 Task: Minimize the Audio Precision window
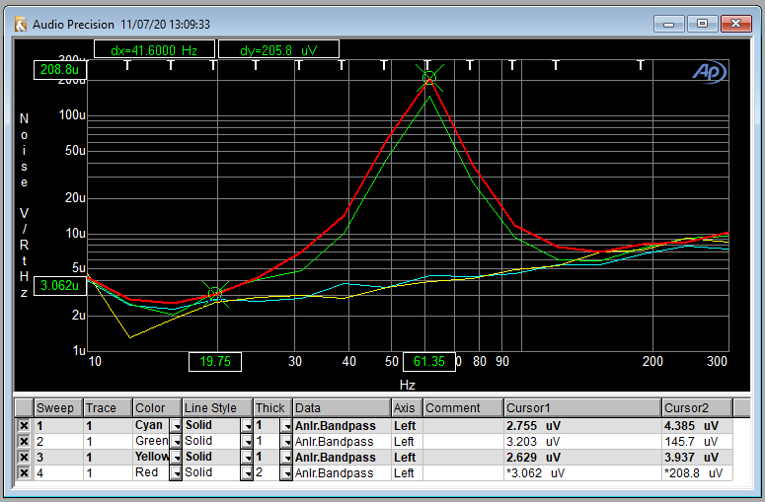669,24
